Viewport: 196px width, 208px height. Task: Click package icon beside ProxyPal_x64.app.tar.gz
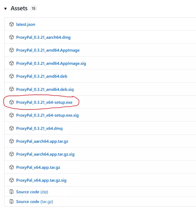[x=11, y=167]
